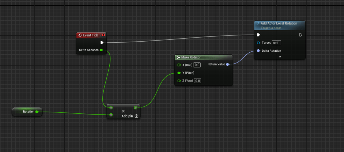
Task: Click the Add Actor Local Rotation output exec pin
Action: pyautogui.click(x=301, y=35)
